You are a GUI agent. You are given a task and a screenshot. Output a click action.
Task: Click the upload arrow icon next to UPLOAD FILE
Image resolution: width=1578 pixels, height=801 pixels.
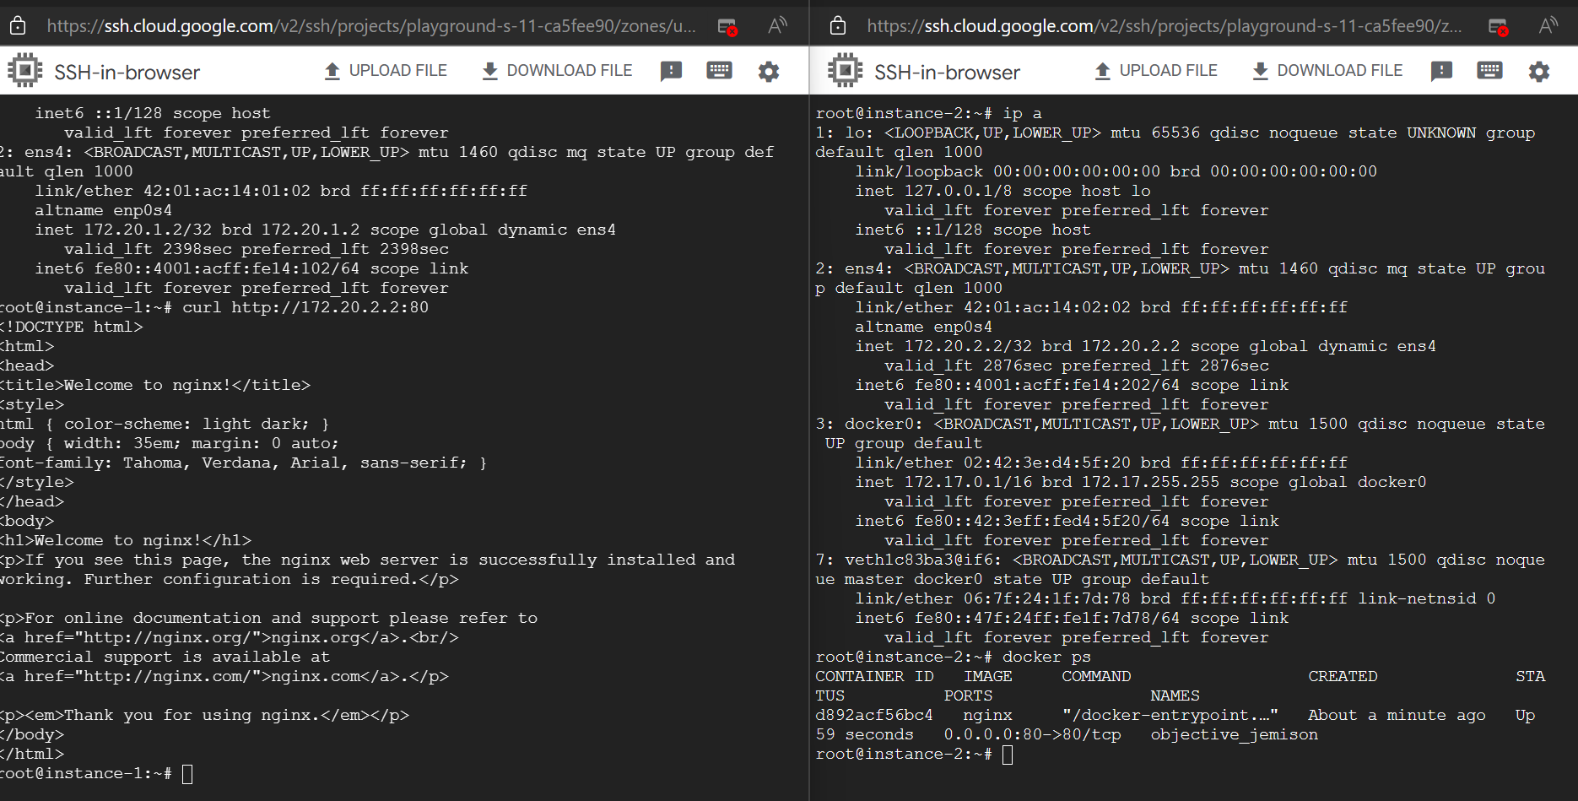click(x=331, y=70)
